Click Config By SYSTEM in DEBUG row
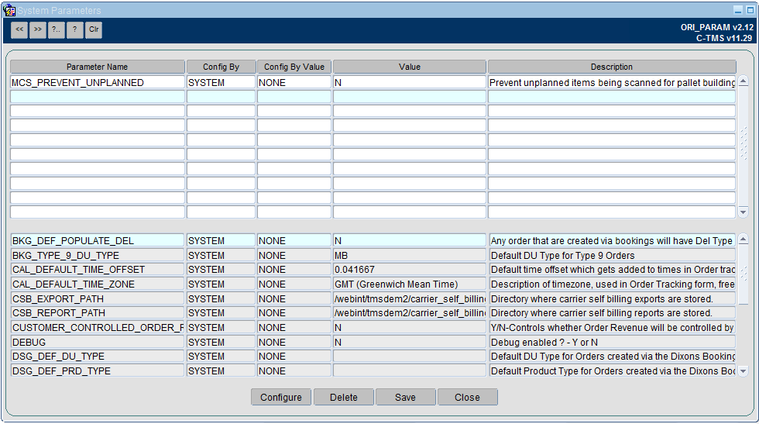Screen dimensions: 759x424 point(221,342)
